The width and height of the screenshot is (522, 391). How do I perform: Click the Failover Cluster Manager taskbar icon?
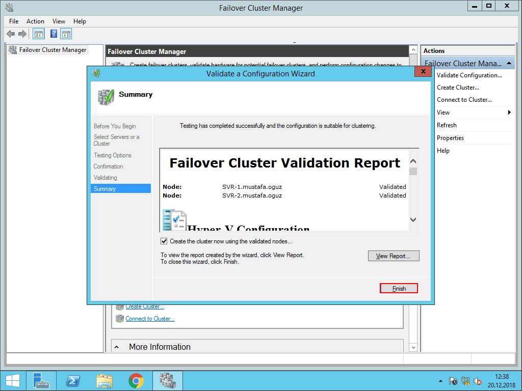pyautogui.click(x=167, y=380)
